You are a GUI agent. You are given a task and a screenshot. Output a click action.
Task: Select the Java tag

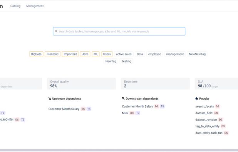[85, 54]
